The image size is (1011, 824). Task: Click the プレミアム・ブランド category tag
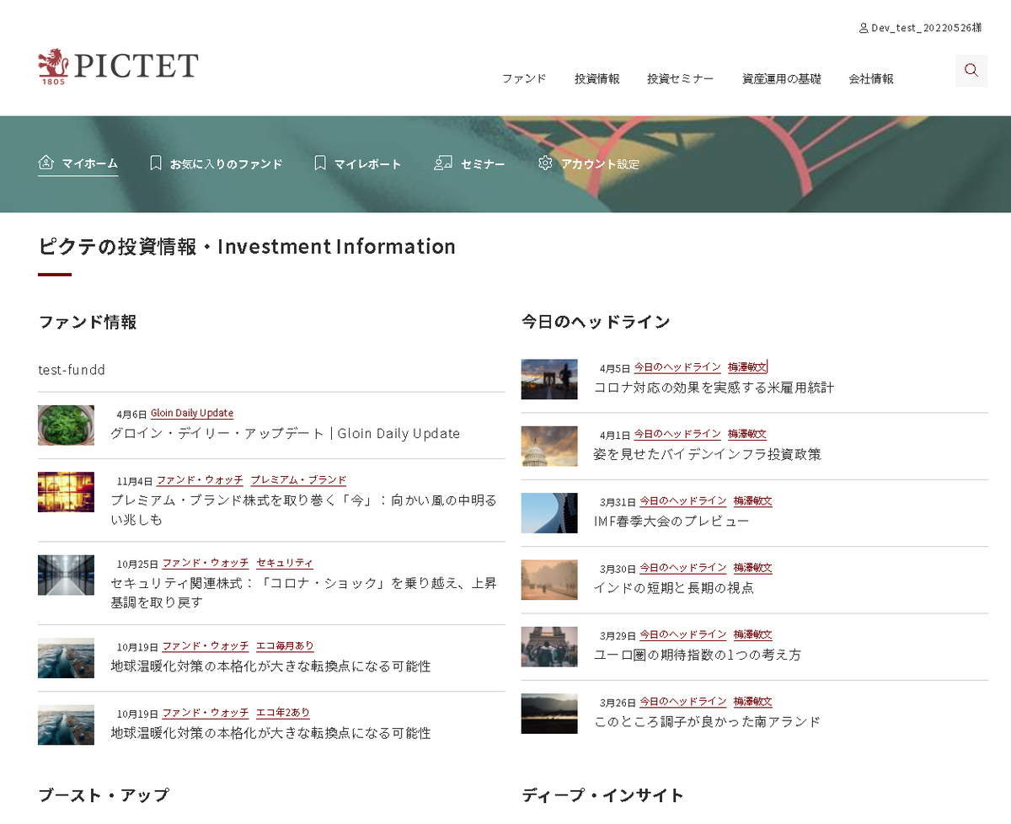[x=298, y=480]
